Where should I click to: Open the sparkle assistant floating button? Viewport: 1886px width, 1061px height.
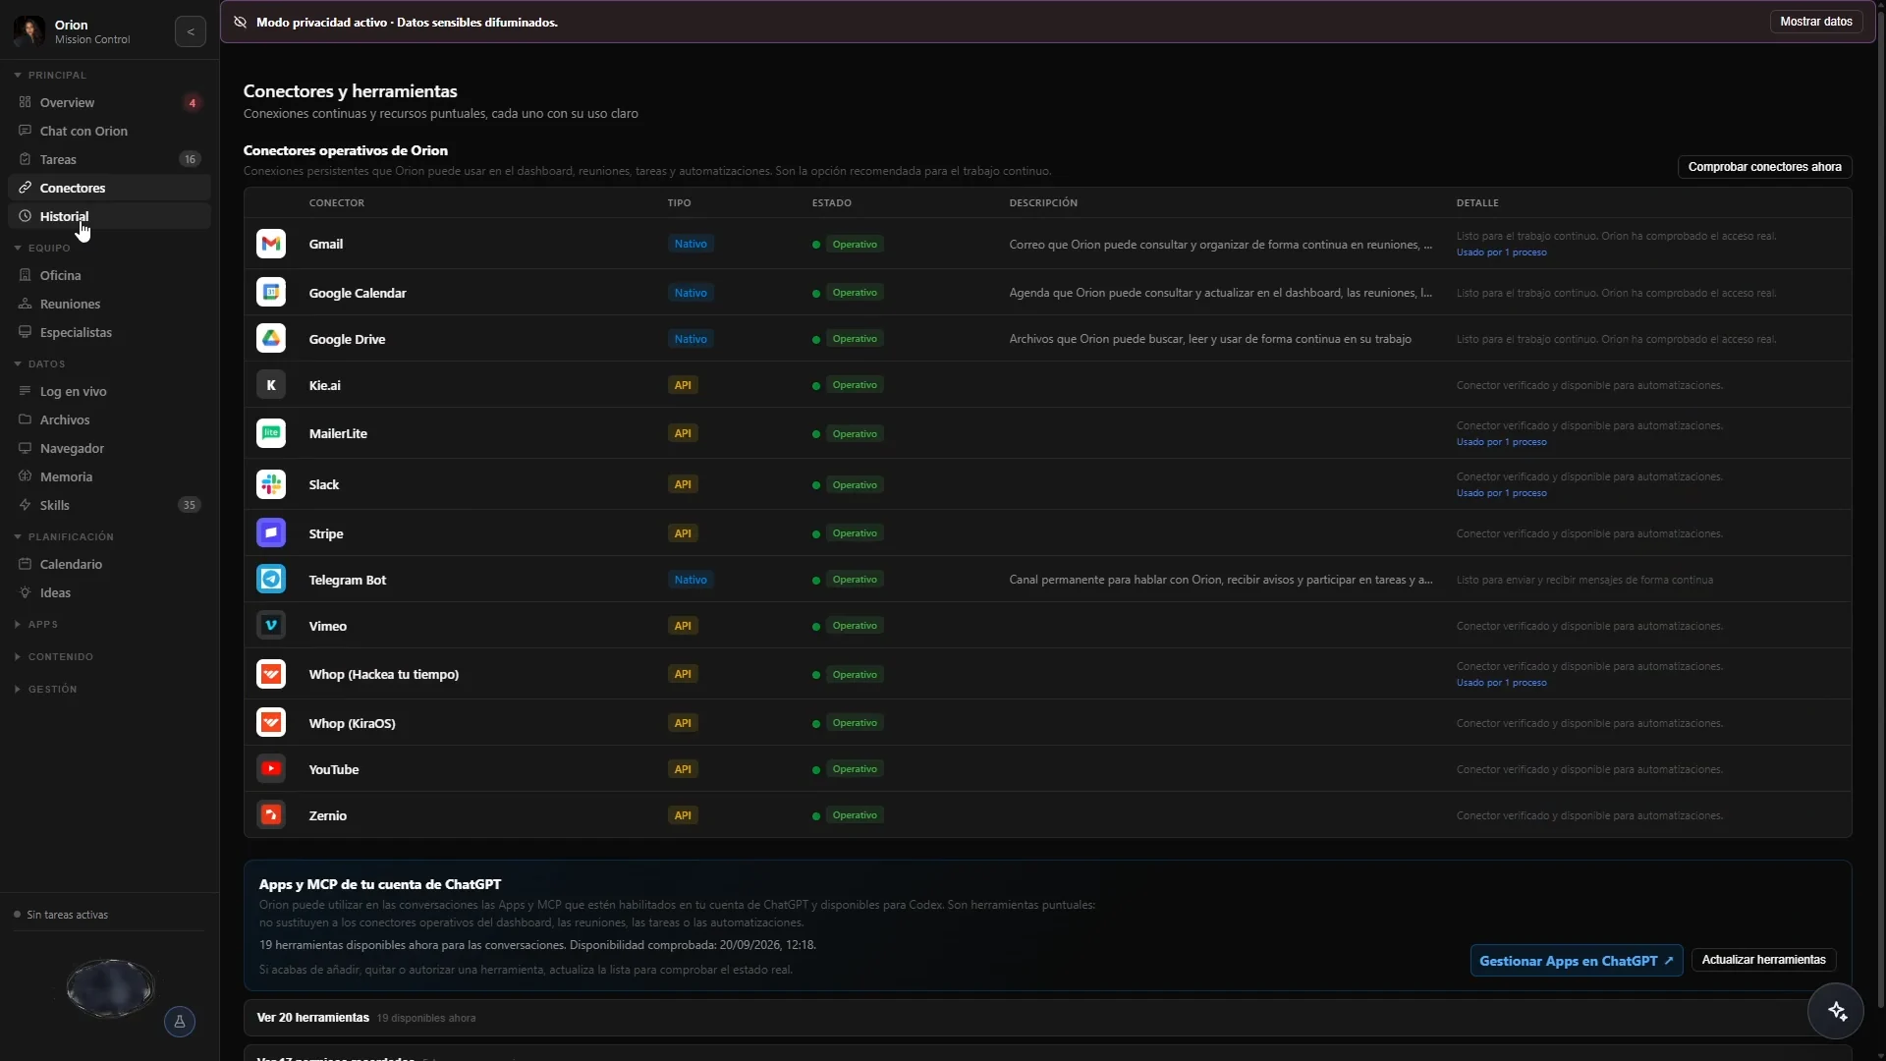coord(1836,1011)
